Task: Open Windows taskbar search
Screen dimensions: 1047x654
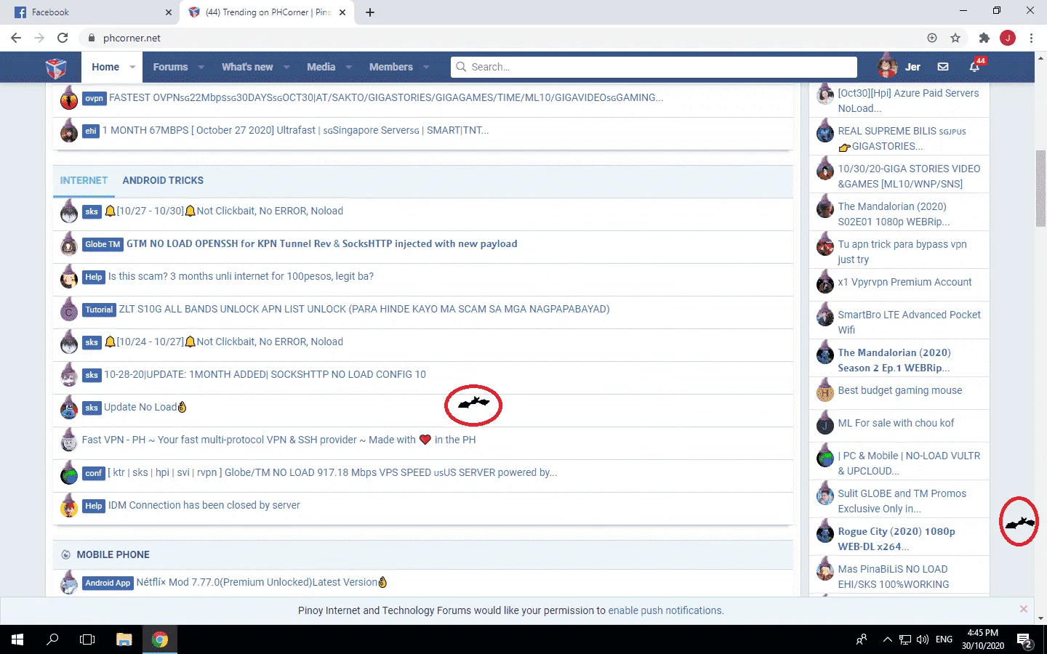Action: (x=52, y=639)
